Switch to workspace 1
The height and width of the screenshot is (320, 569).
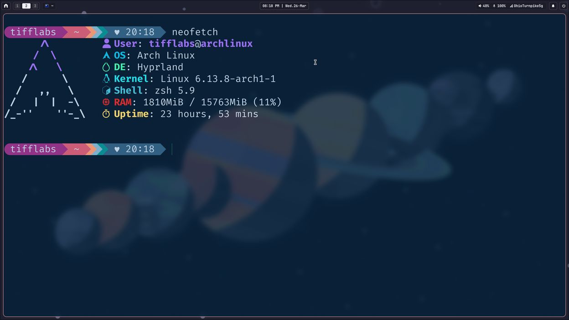click(17, 6)
